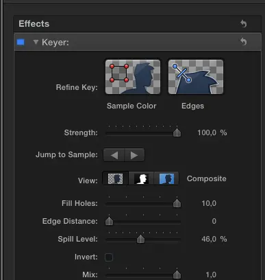Select the Strength value field 100,0
The image size is (265, 280).
click(207, 132)
